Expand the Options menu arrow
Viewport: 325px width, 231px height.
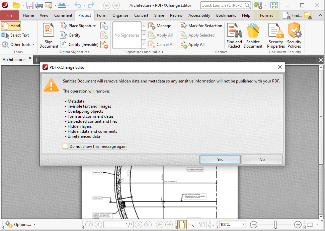pos(34,225)
